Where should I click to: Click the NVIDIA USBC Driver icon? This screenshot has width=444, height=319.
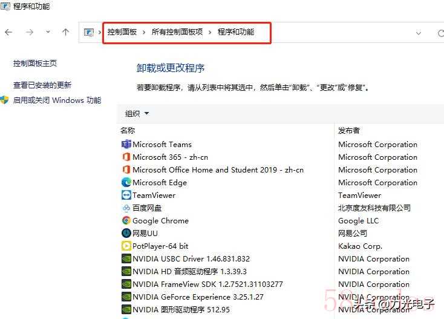point(126,258)
